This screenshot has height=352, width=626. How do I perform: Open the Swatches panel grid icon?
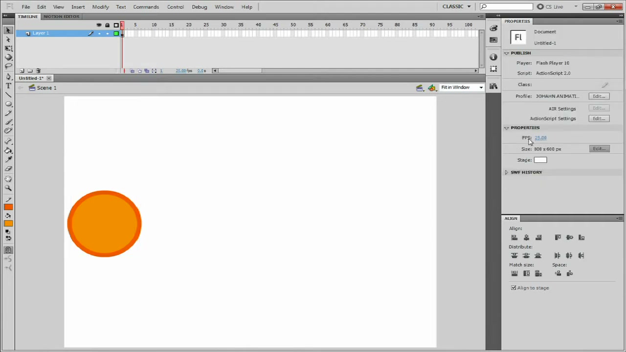coord(493,40)
